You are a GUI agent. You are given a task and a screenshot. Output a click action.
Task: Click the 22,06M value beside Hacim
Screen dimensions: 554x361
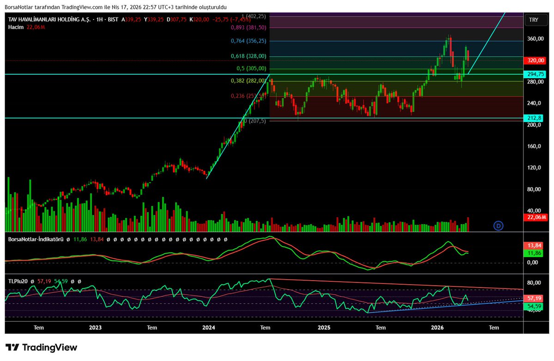pos(36,27)
